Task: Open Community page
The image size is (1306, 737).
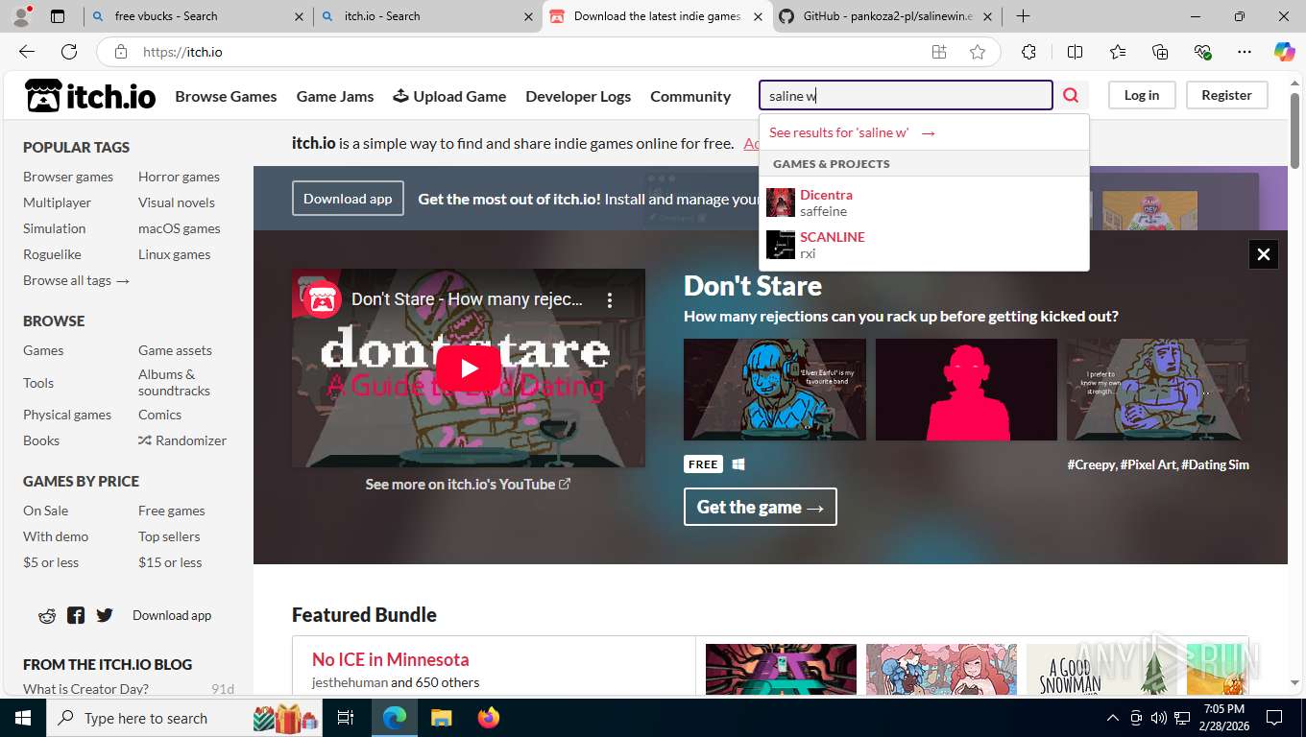Action: click(x=690, y=96)
